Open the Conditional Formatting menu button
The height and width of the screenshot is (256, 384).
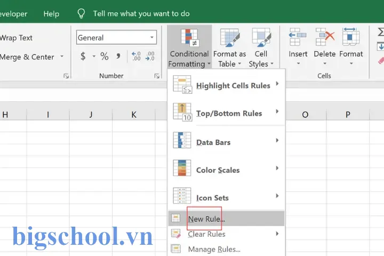189,47
